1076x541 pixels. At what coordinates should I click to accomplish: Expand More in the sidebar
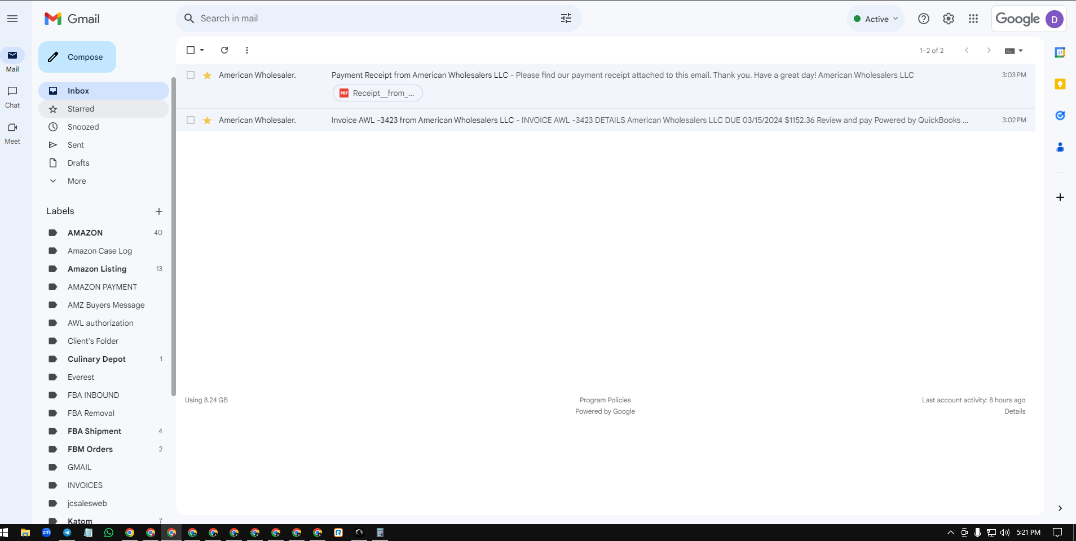77,181
